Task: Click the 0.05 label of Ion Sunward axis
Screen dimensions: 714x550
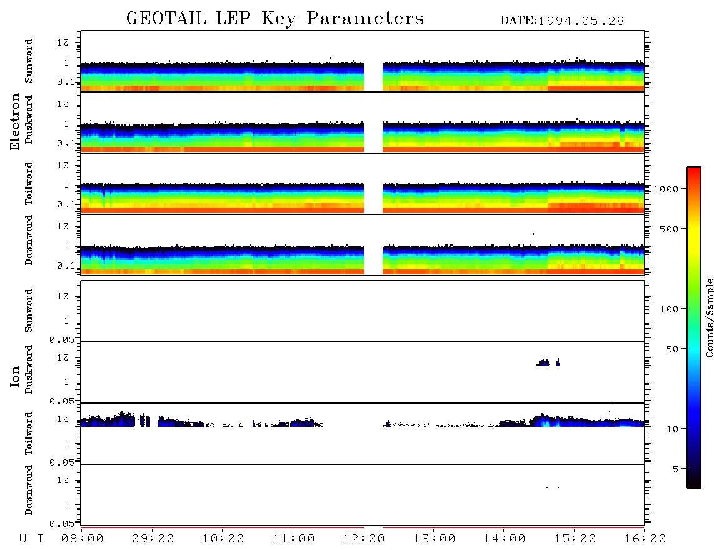Action: (x=62, y=339)
